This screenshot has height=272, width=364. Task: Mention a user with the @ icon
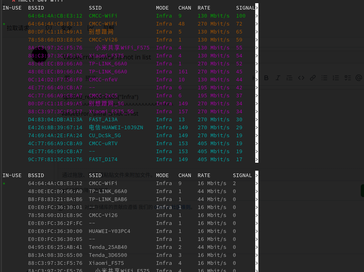click(359, 78)
